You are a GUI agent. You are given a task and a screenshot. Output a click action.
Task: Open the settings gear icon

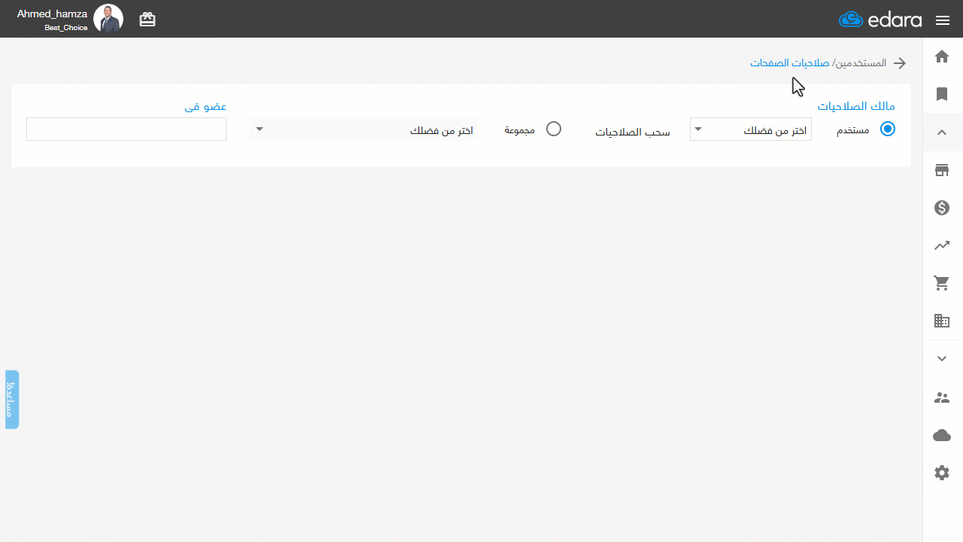[942, 473]
